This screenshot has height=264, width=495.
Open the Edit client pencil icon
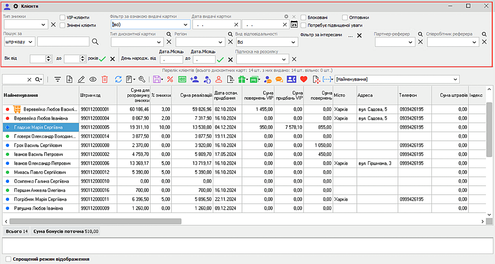coord(81,79)
